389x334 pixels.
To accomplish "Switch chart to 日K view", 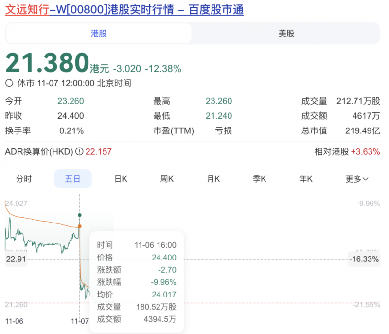I will 121,179.
